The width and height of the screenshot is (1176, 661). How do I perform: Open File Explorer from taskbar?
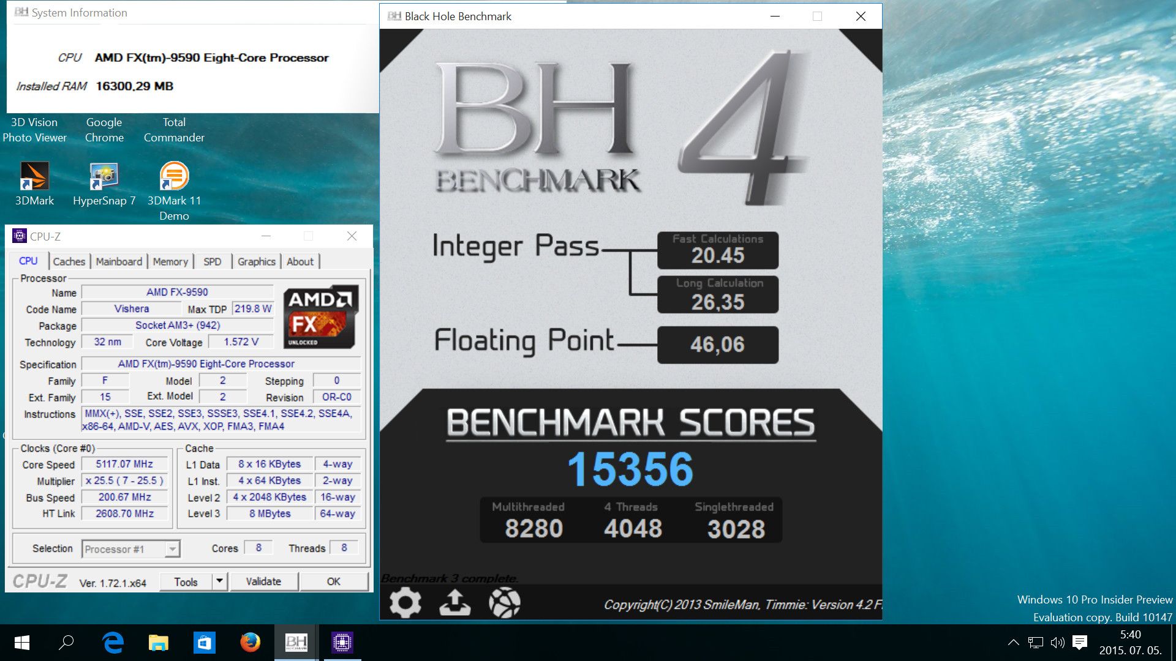click(x=159, y=643)
